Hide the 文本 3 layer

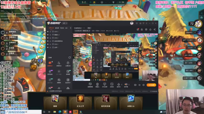(48, 44)
